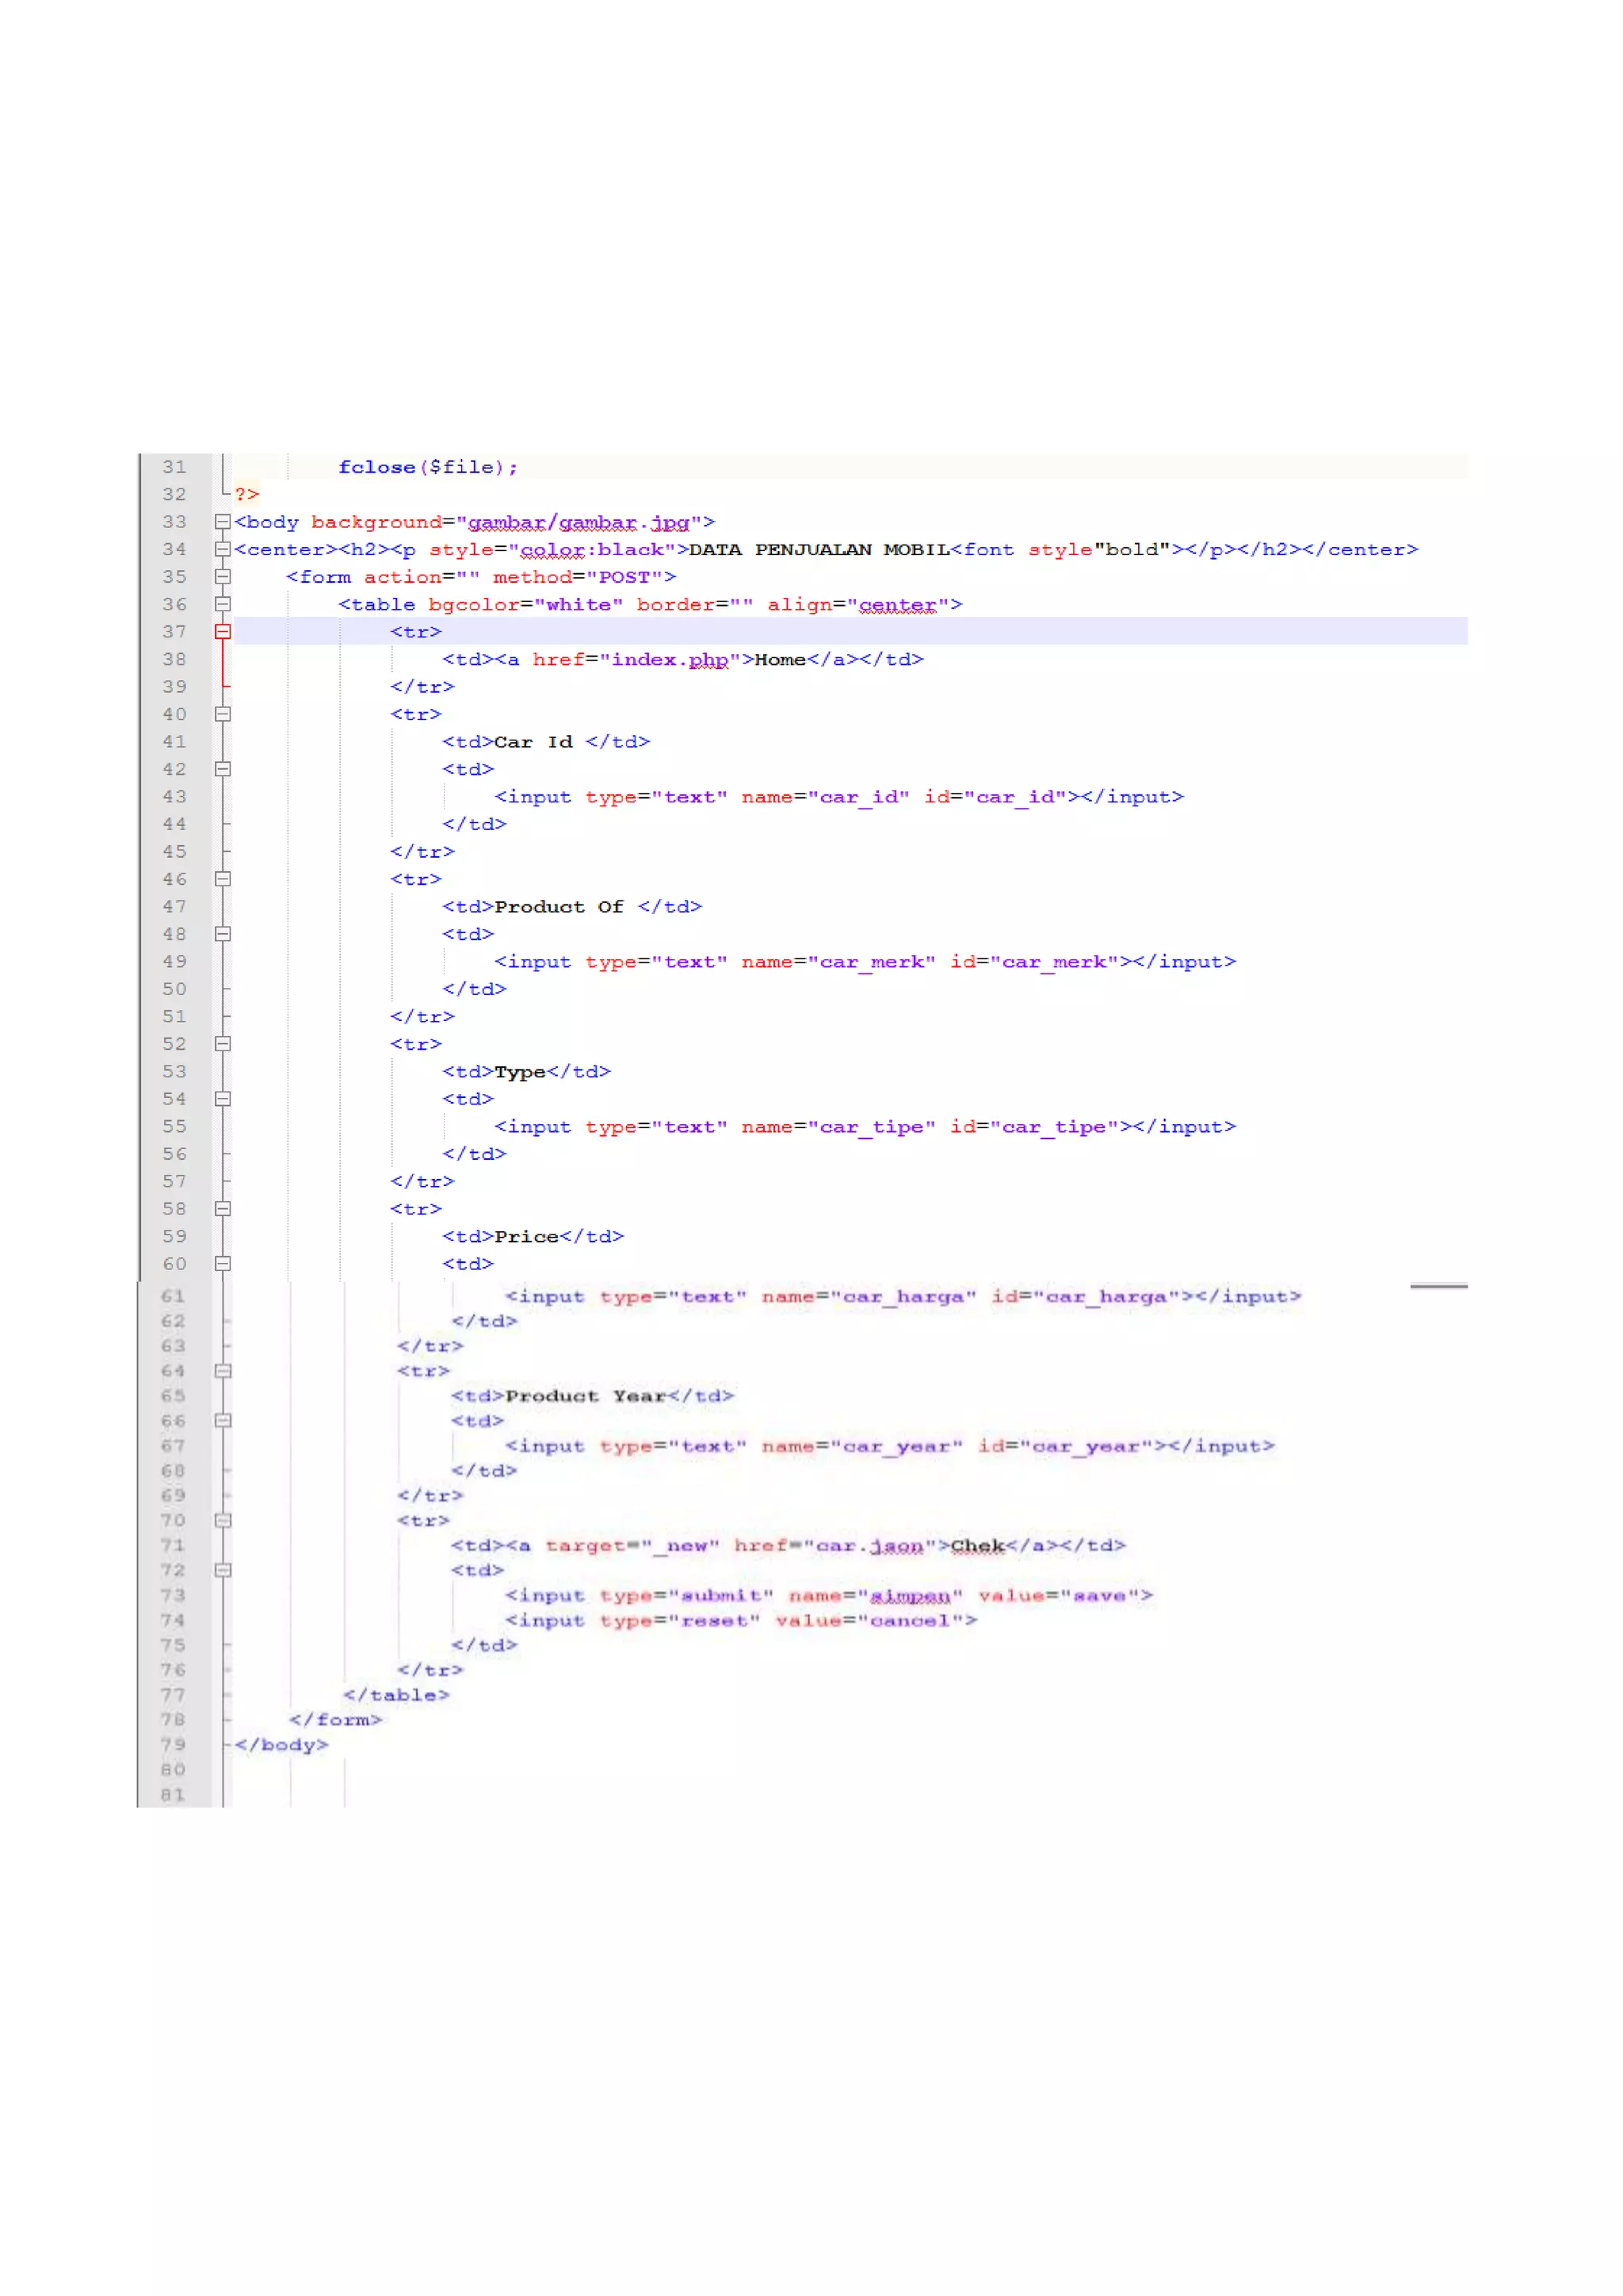Screen dimensions: 1623x2296
Task: Click line number 31 in the gutter
Action: click(x=175, y=467)
